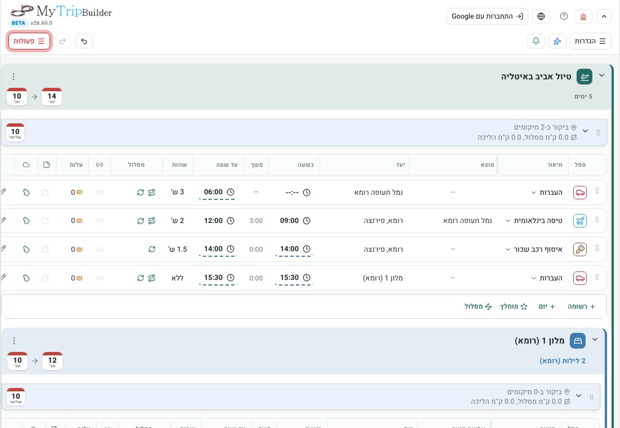Click the מלון 1 (רומא) destination cell

(383, 278)
